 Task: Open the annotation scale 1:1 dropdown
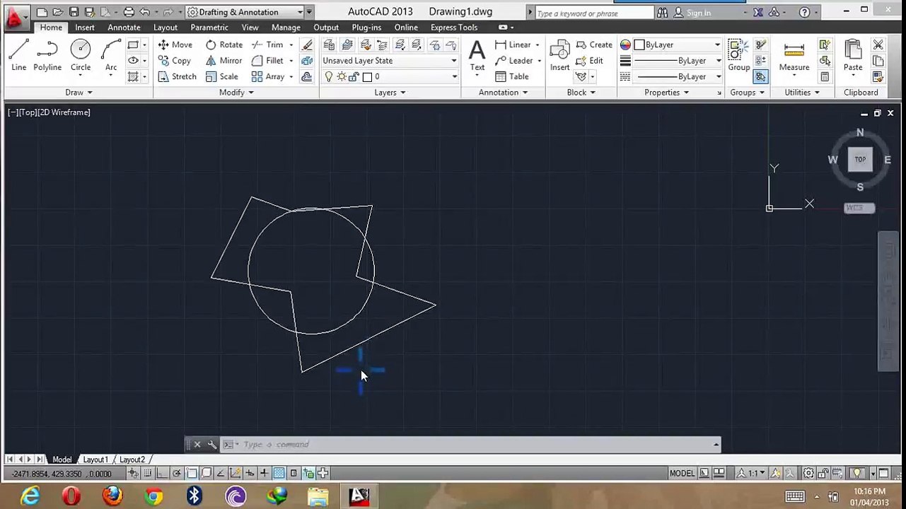[753, 473]
